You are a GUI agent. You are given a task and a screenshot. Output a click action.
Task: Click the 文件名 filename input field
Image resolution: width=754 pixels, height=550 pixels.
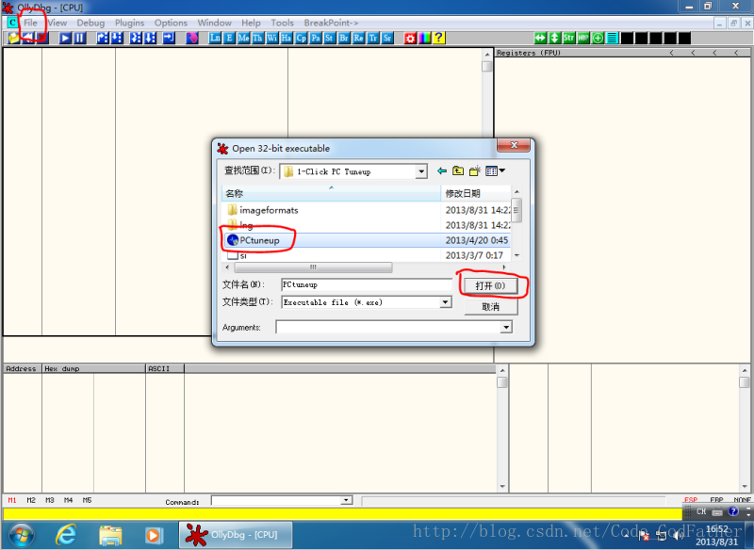click(366, 284)
